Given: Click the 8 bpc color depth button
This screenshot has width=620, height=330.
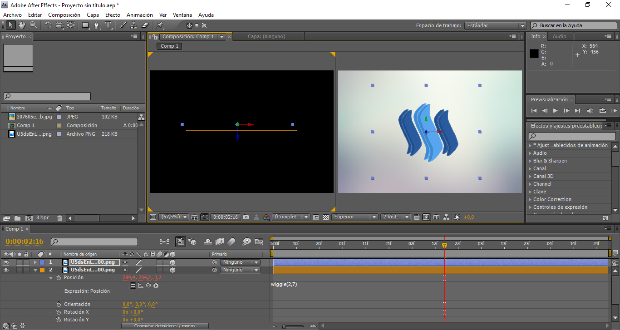Looking at the screenshot, I should [43, 218].
